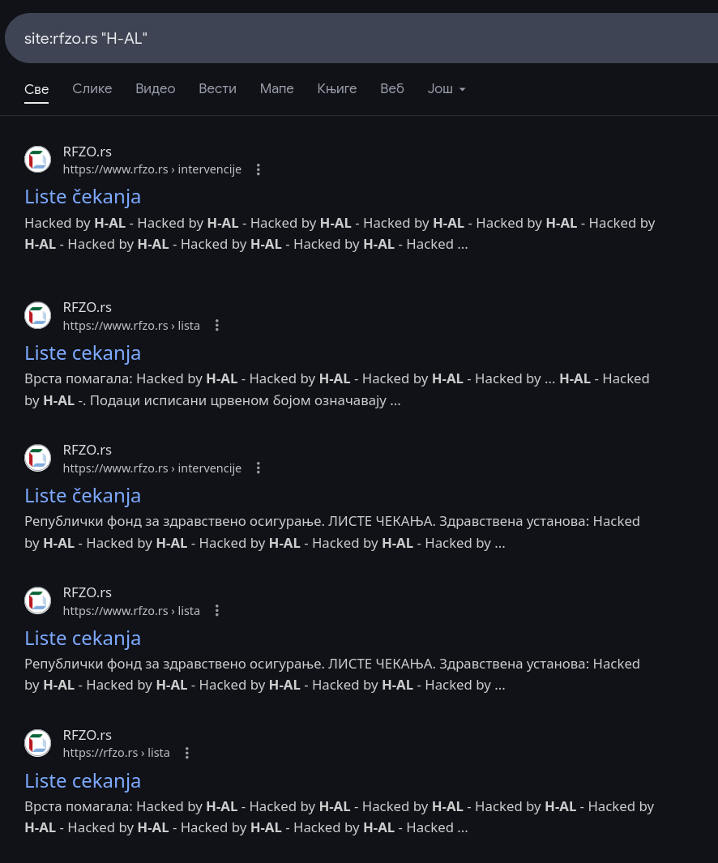Open three-dot menu beside https://rfzo.rs › lista
The image size is (718, 863).
[187, 753]
